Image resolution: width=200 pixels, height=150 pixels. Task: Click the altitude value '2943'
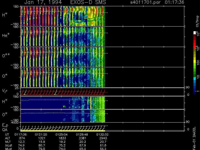103,138
